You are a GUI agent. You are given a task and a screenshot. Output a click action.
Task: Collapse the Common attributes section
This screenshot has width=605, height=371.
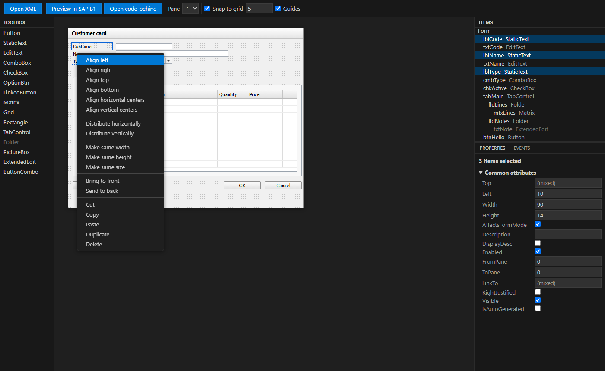(x=508, y=173)
